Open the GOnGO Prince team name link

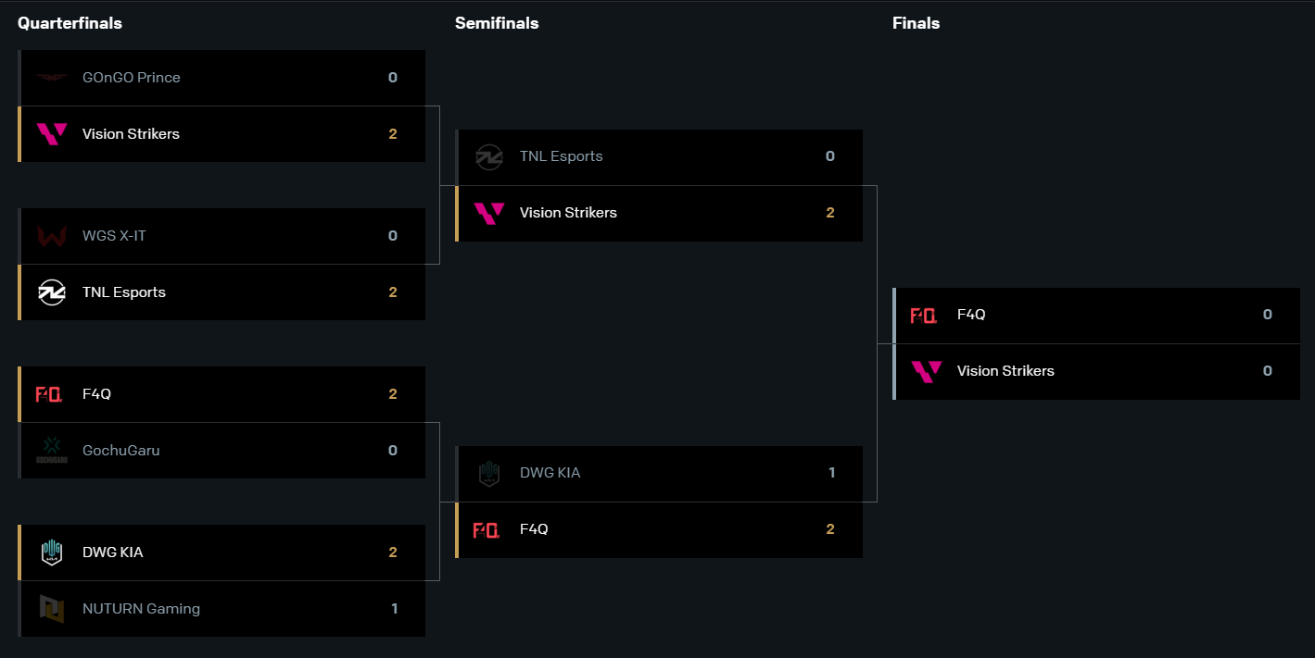(132, 78)
